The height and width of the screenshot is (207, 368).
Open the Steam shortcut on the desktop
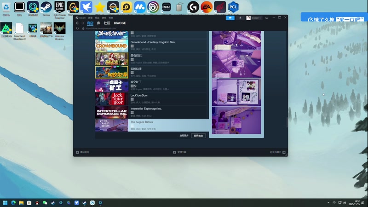click(x=46, y=8)
